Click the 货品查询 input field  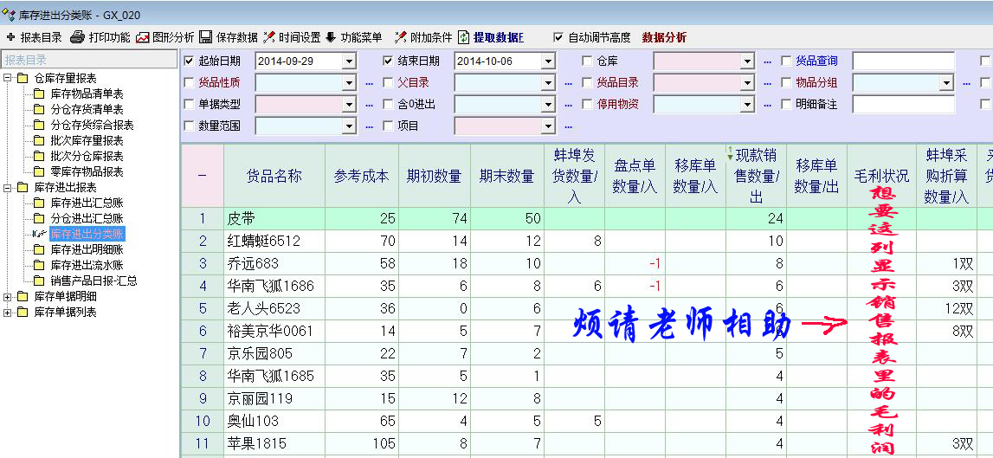coord(903,61)
